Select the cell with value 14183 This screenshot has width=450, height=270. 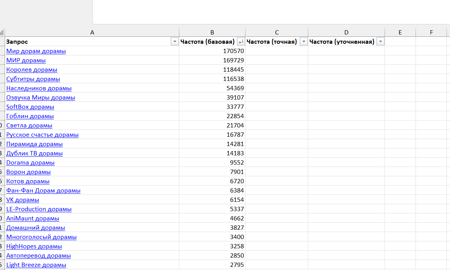pyautogui.click(x=212, y=153)
